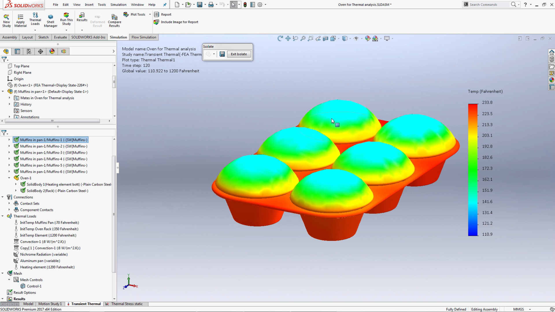Click the Exit Isolate button
This screenshot has height=312, width=555.
239,54
